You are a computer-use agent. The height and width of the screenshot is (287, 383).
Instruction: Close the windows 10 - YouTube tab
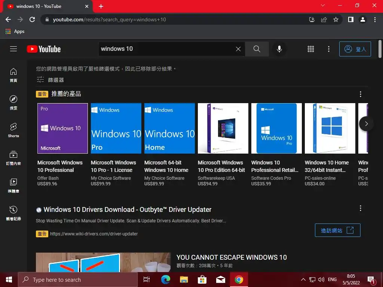click(87, 6)
